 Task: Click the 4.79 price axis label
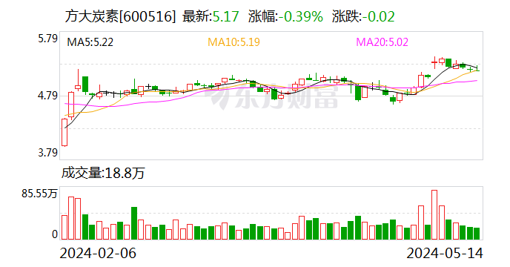point(47,96)
